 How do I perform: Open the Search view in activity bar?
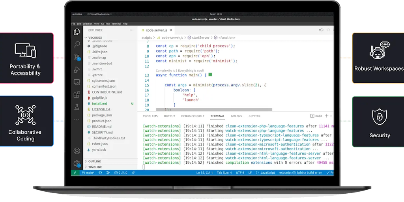(x=77, y=44)
